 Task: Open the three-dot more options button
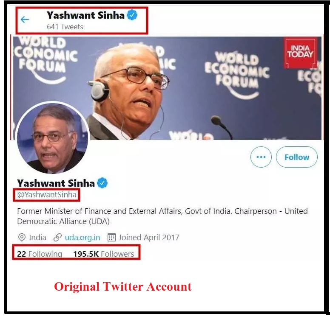[x=261, y=157]
